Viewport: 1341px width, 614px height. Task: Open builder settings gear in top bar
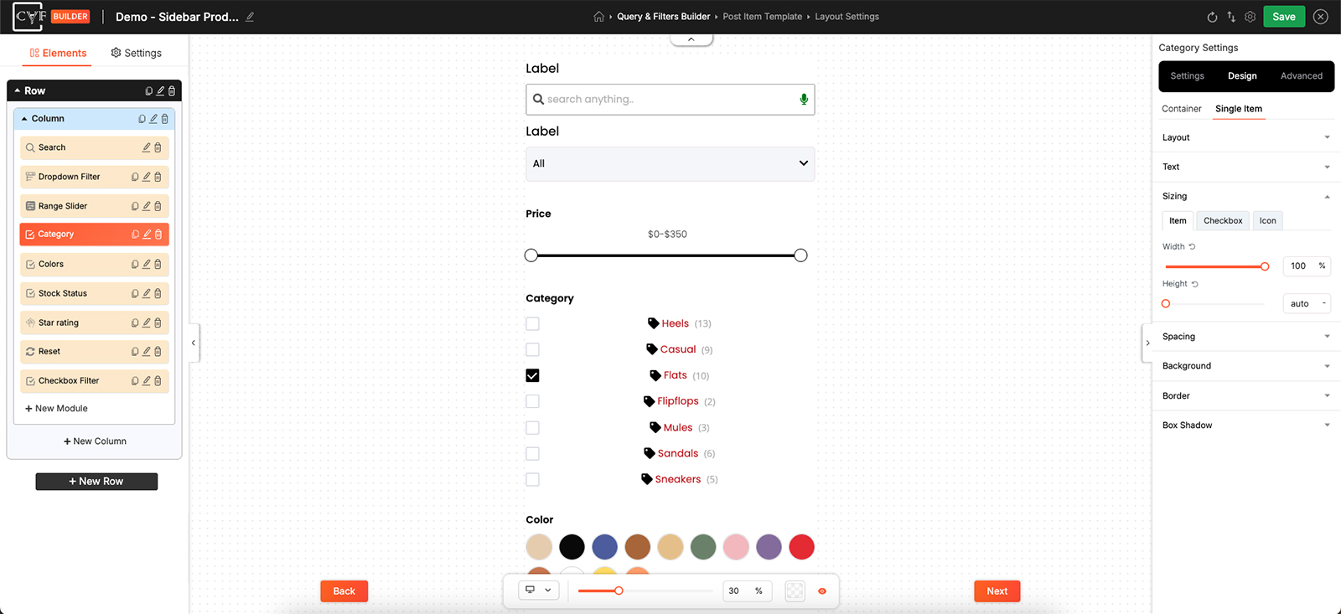click(1250, 17)
